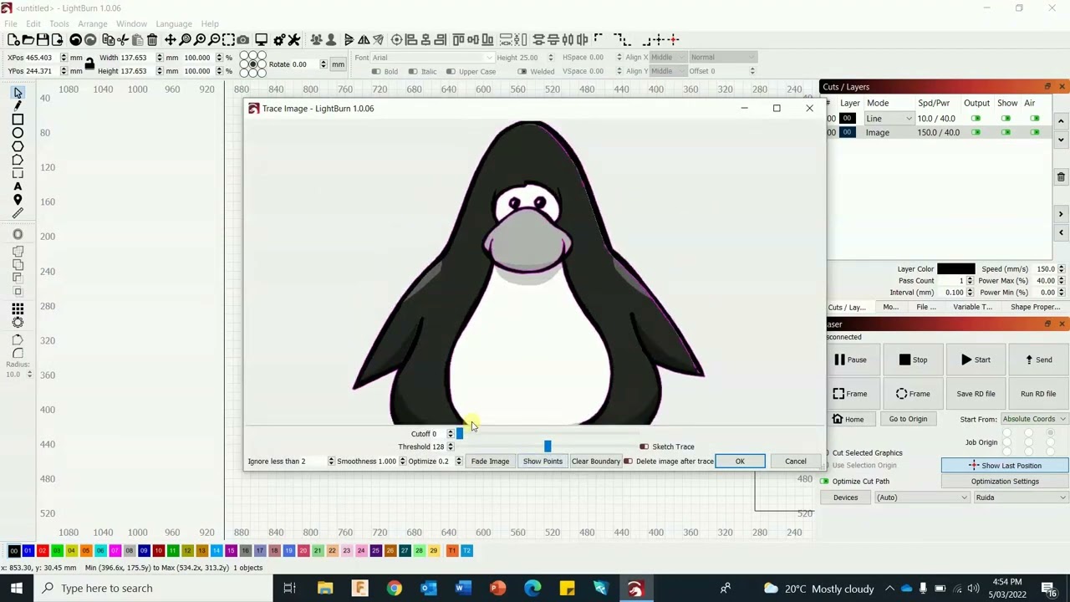Click the Show Points button

543,461
